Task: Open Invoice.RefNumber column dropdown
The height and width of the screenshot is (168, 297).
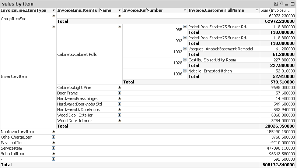Action: [x=185, y=10]
